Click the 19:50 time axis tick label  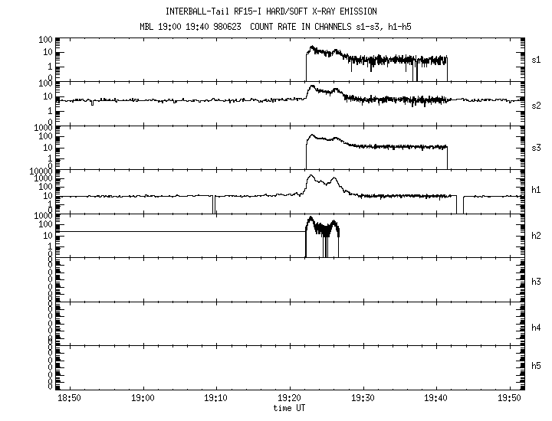click(x=510, y=398)
